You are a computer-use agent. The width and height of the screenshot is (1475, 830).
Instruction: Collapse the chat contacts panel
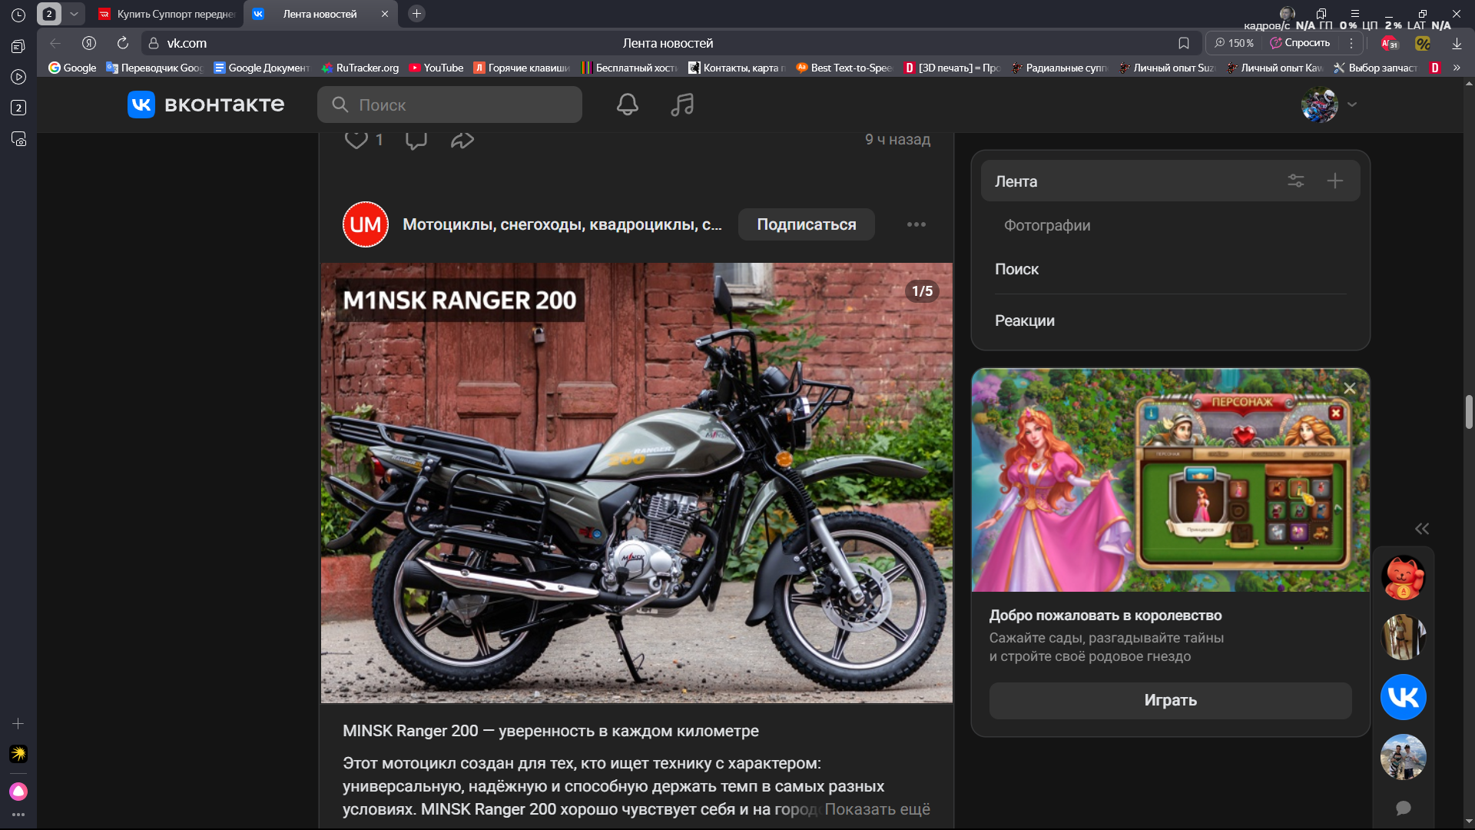coord(1422,529)
